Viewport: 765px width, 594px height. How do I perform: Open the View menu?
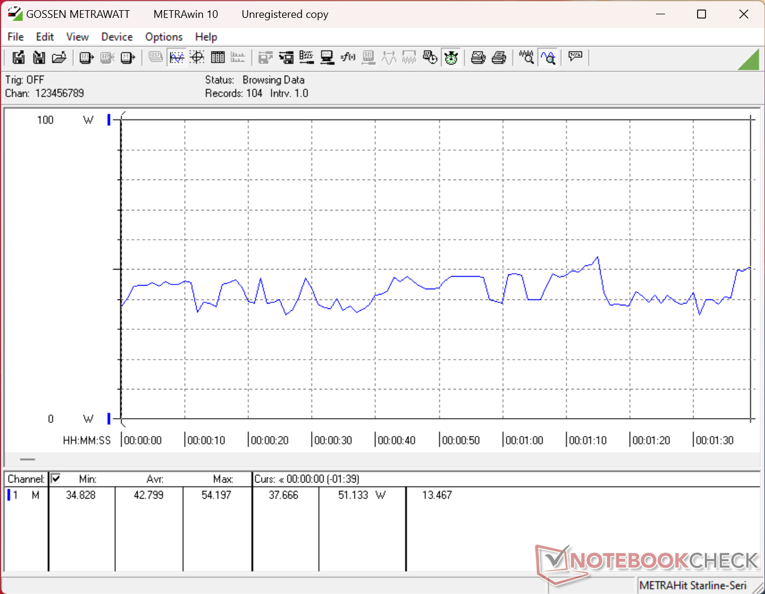pyautogui.click(x=77, y=37)
